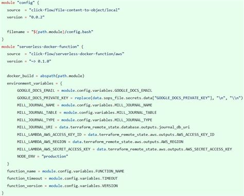Click the serverless-docker-function/aws source string

tap(77, 54)
